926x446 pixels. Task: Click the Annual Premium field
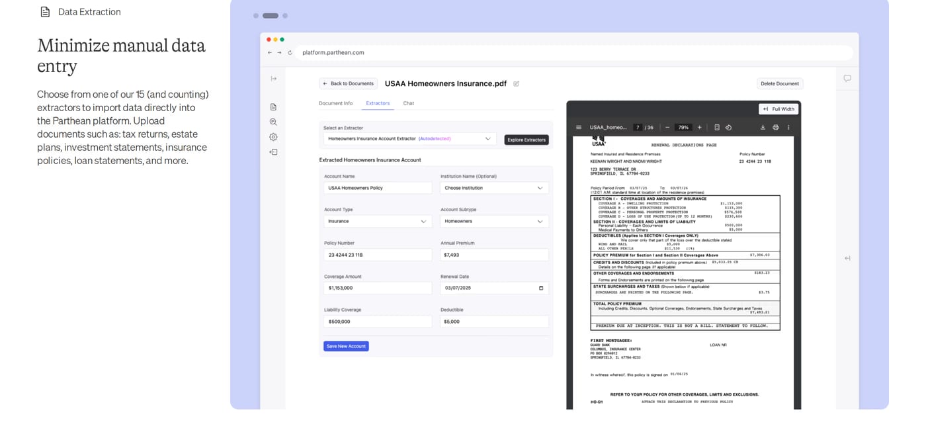pos(494,255)
